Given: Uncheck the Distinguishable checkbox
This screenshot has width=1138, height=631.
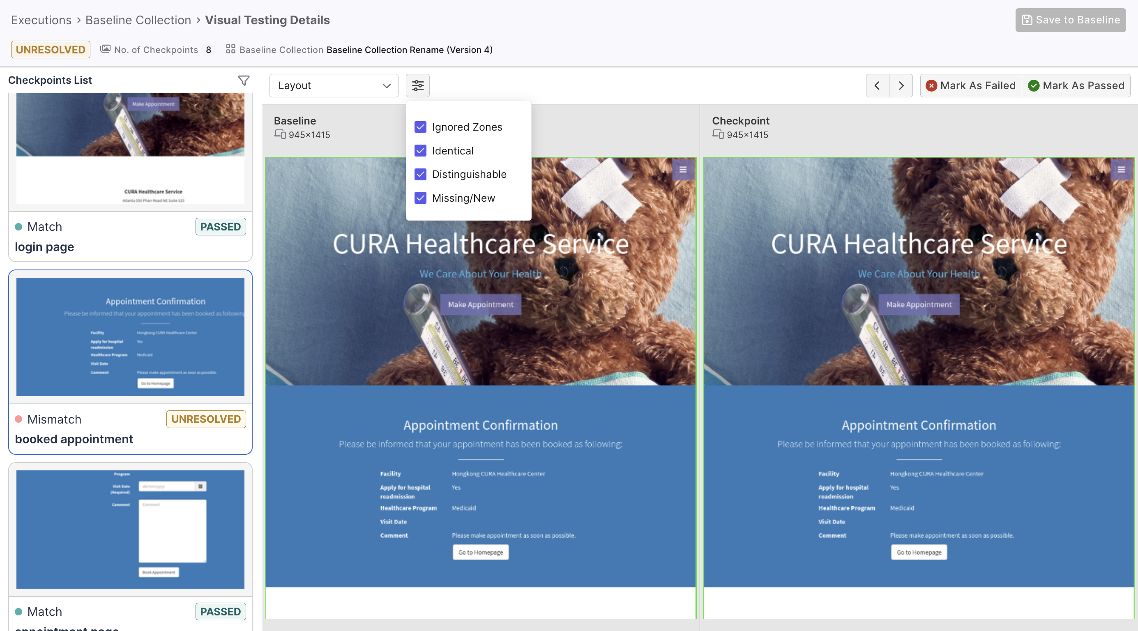Looking at the screenshot, I should pyautogui.click(x=421, y=174).
